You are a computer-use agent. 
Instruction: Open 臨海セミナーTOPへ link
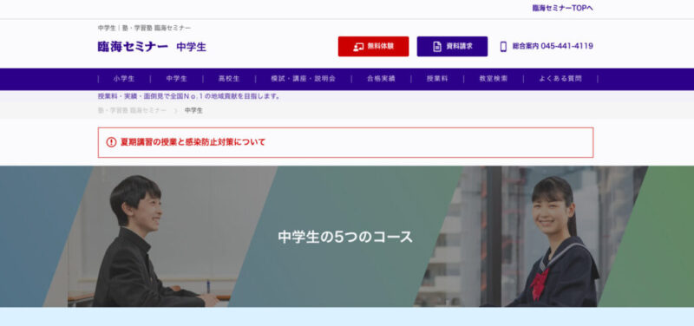pos(562,8)
